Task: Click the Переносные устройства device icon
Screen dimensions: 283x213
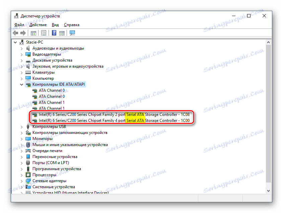Action: coord(28,157)
